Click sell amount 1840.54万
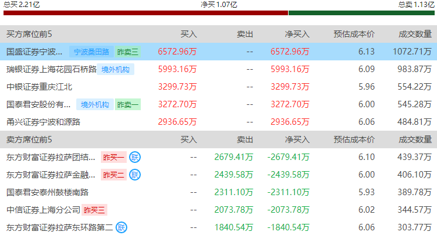This screenshot has height=235, width=437. click(x=233, y=227)
